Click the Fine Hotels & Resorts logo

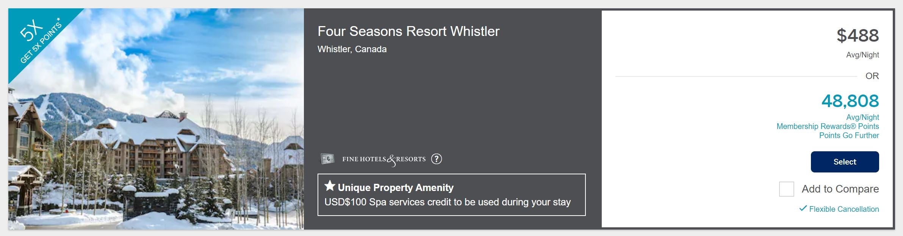[384, 159]
